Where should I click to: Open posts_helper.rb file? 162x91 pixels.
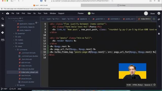[x=25, y=30]
